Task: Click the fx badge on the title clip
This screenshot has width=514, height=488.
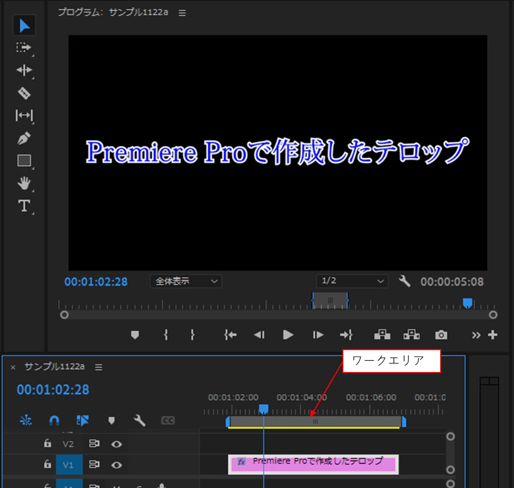Action: pyautogui.click(x=242, y=462)
